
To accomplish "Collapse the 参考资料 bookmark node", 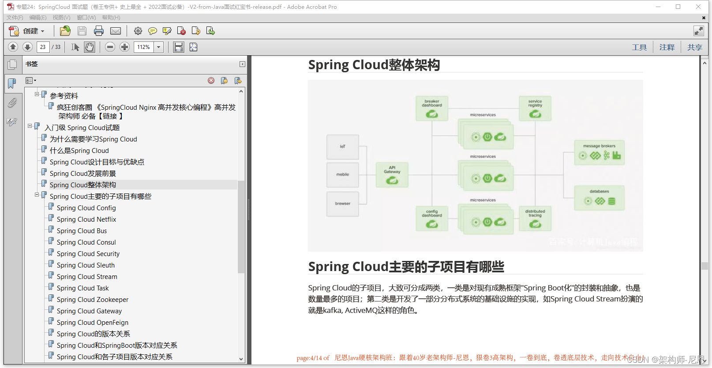I will pyautogui.click(x=37, y=94).
